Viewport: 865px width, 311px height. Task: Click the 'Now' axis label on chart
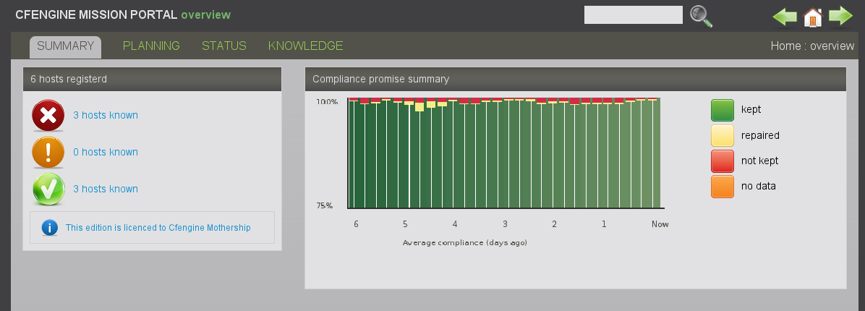click(x=660, y=224)
